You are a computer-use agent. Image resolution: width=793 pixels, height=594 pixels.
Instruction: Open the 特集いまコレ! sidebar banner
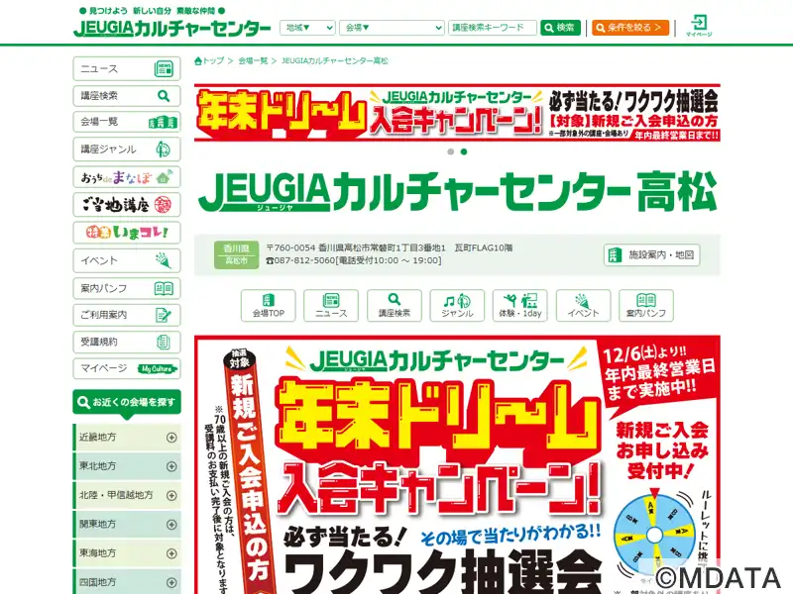point(127,233)
